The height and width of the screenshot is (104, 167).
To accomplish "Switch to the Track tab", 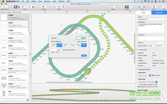I will pyautogui.click(x=143, y=12).
